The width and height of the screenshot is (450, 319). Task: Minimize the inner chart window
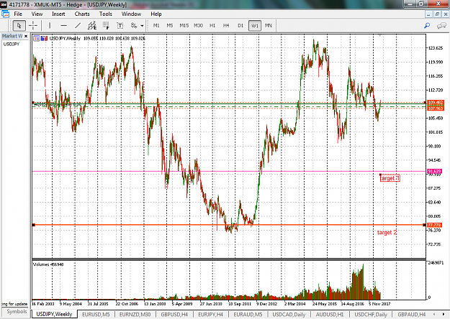428,14
